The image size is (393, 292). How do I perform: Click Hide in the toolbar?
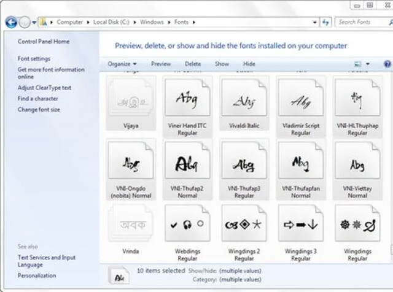coord(249,64)
